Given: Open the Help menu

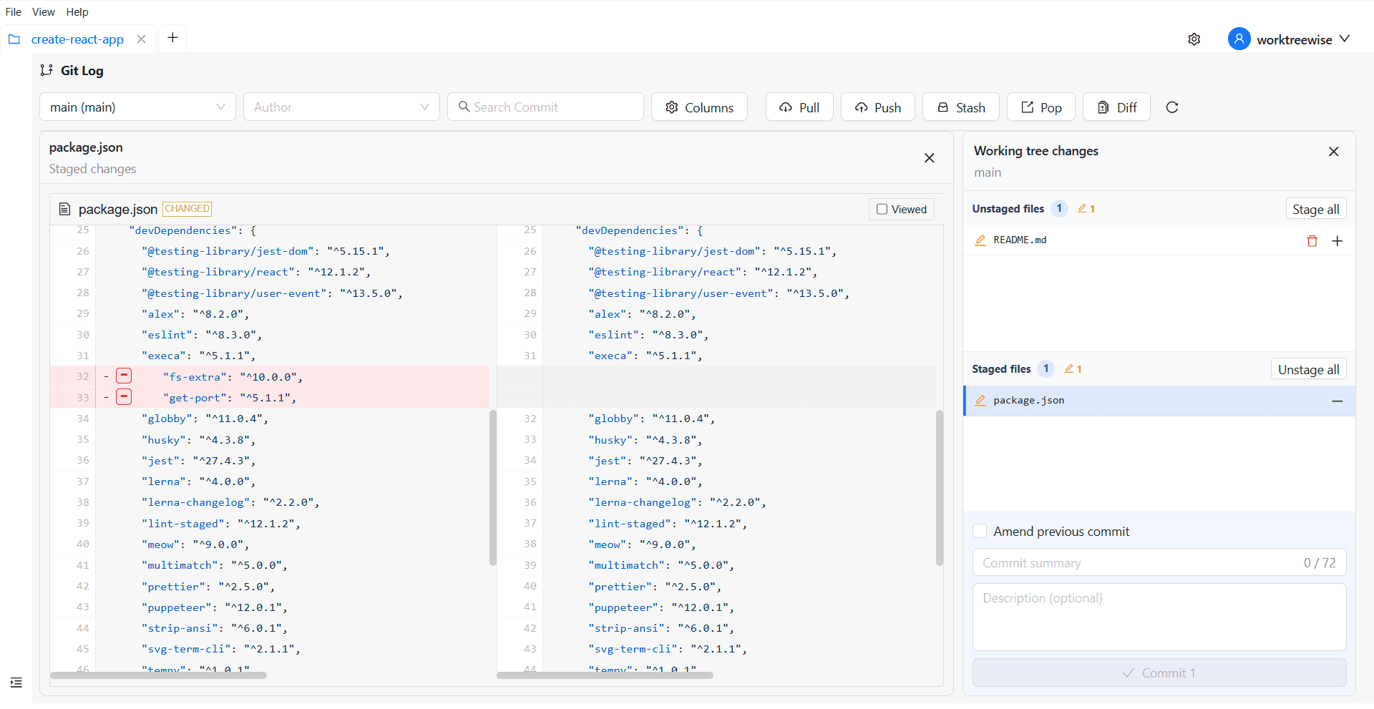Looking at the screenshot, I should tap(77, 11).
